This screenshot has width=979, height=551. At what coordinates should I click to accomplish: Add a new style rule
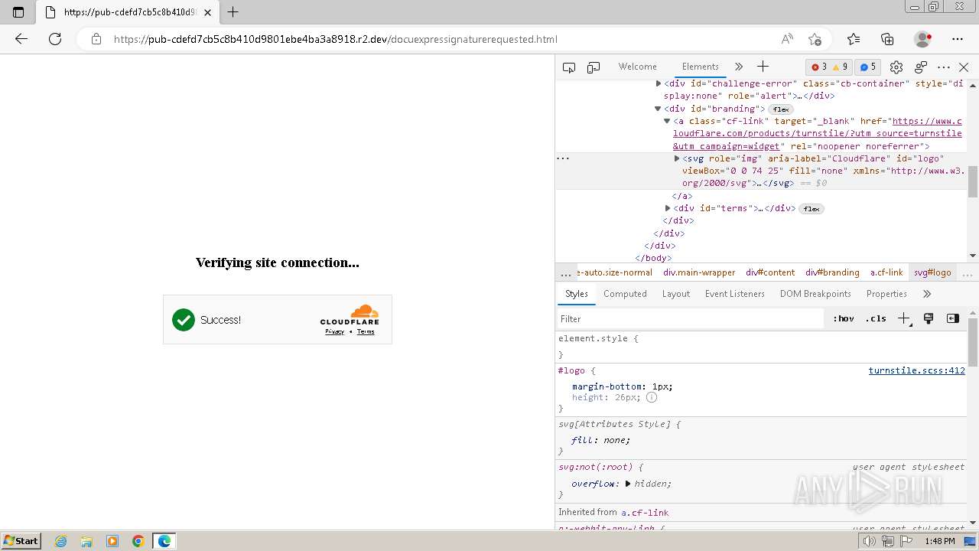(904, 319)
